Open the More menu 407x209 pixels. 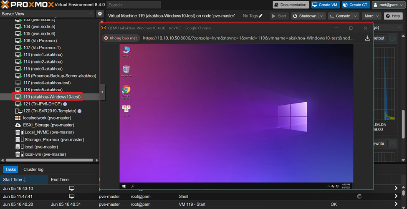371,16
